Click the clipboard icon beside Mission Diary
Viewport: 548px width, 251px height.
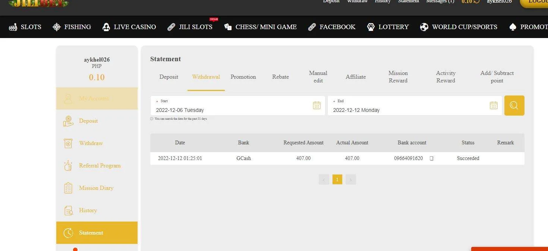coord(68,188)
